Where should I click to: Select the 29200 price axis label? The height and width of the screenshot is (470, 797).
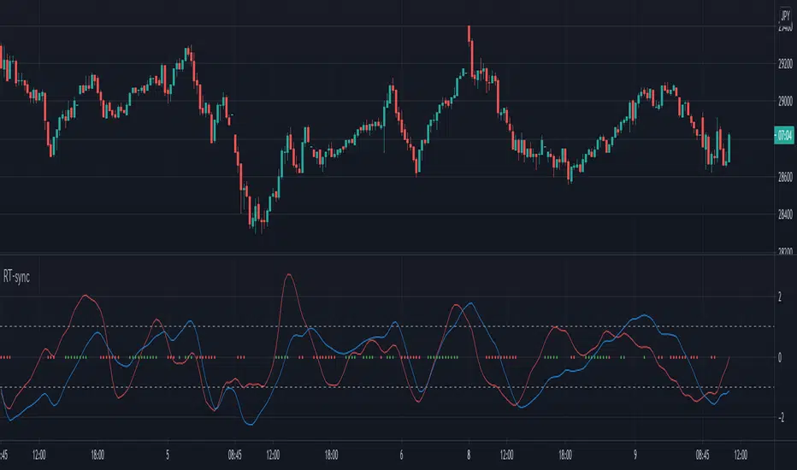785,64
